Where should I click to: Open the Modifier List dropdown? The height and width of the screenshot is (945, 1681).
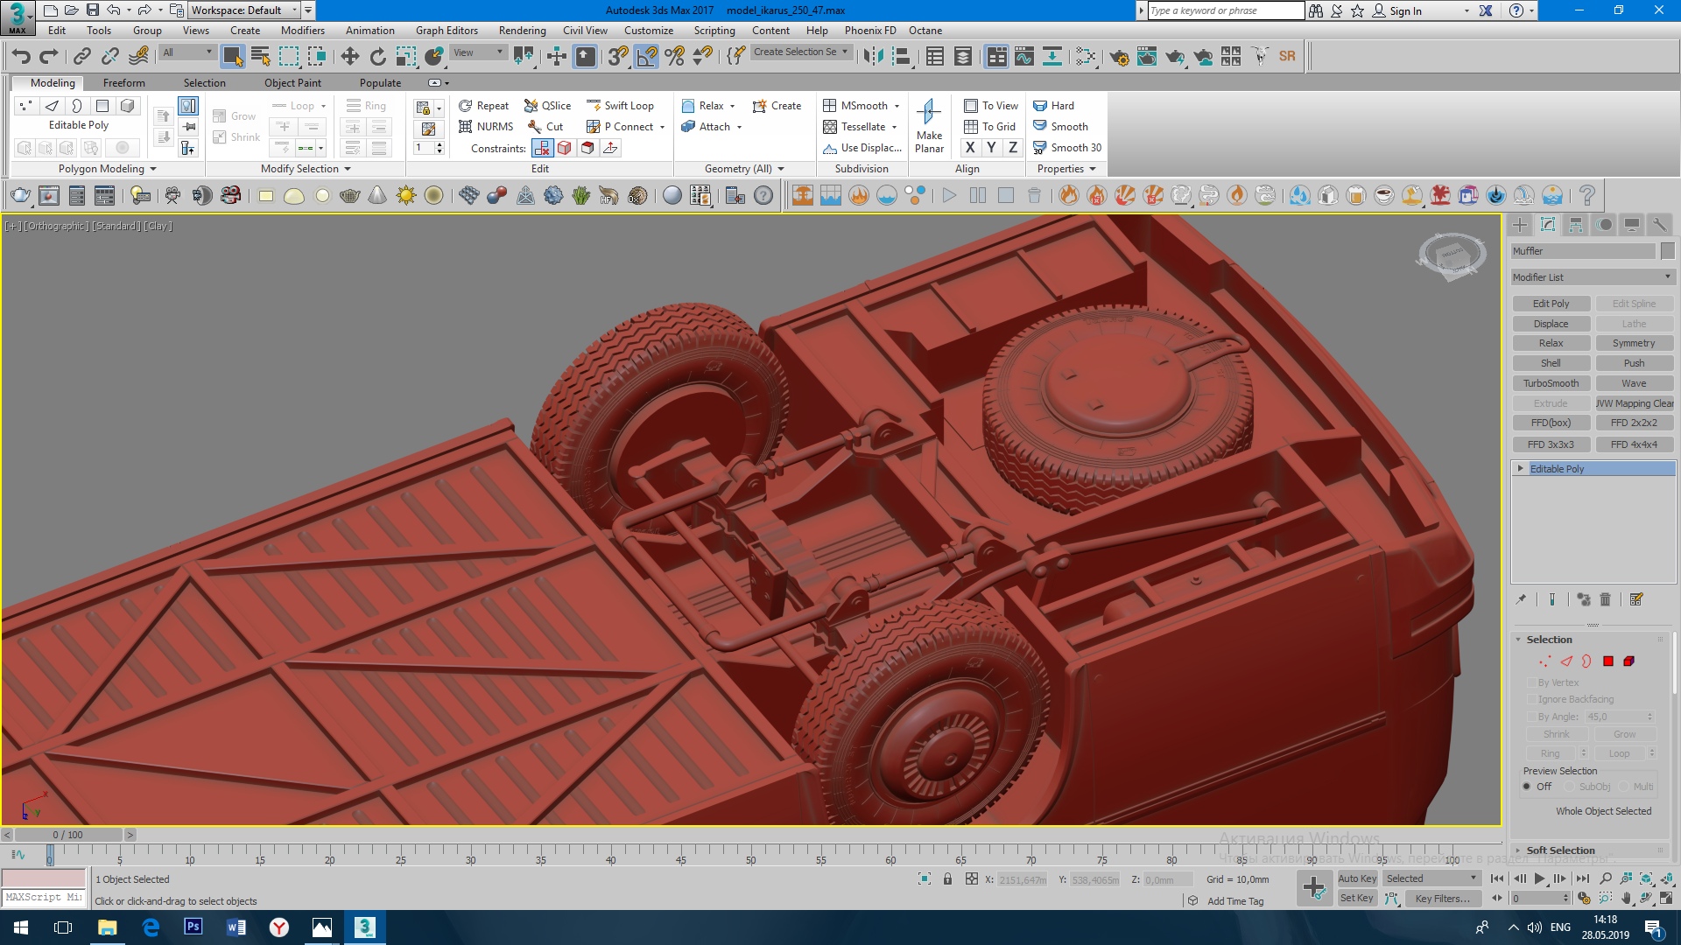point(1593,277)
